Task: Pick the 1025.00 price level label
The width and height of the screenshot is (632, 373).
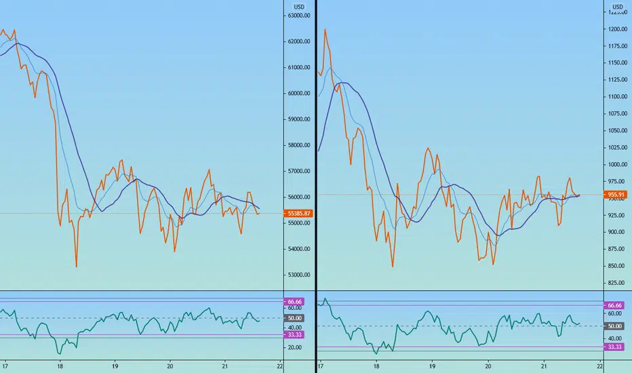Action: pos(618,148)
